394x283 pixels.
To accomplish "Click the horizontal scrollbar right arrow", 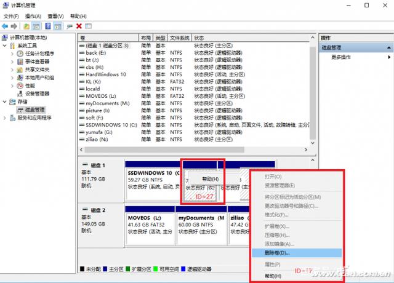I will (306, 150).
